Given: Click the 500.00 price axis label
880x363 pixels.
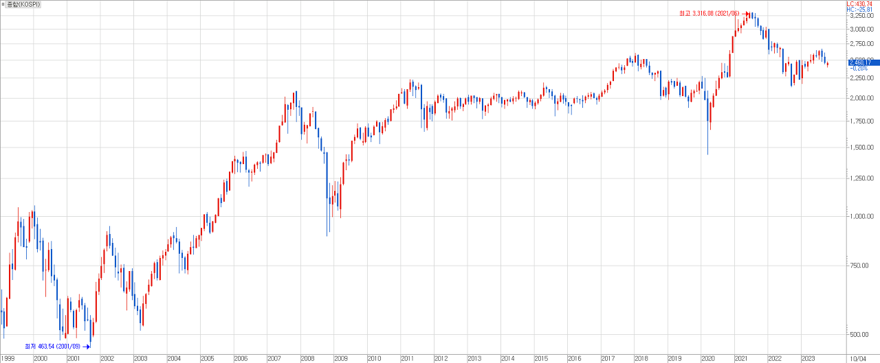Looking at the screenshot, I should pyautogui.click(x=863, y=334).
